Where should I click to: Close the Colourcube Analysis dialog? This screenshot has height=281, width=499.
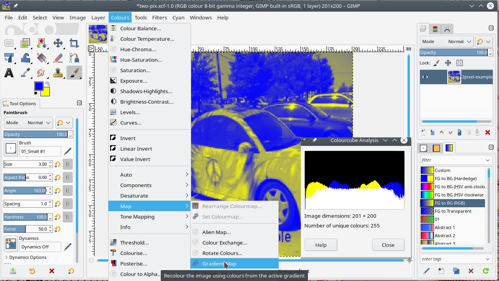click(388, 245)
